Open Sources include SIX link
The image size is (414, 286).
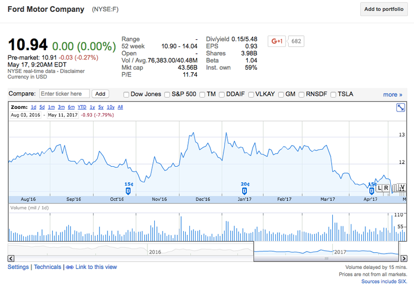point(384,281)
